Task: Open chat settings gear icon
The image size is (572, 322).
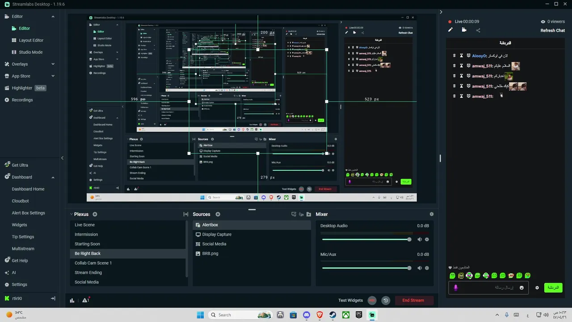Action: pyautogui.click(x=537, y=288)
